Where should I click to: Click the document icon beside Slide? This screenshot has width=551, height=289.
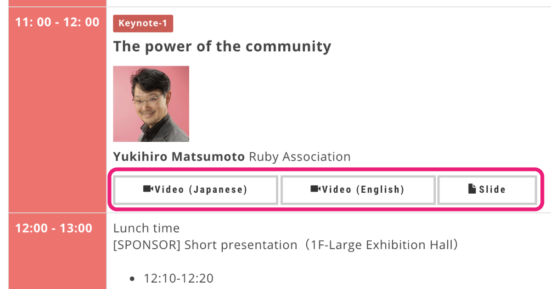click(472, 189)
